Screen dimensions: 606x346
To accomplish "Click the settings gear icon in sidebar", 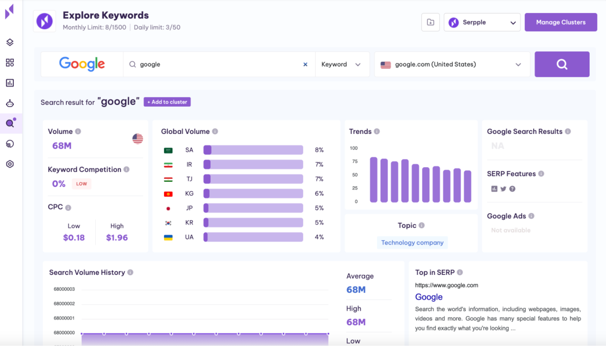I will [10, 164].
